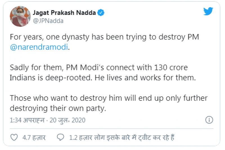Image resolution: width=225 pixels, height=150 pixels.
Task: Like the tweet with the heart icon
Action: (14, 137)
